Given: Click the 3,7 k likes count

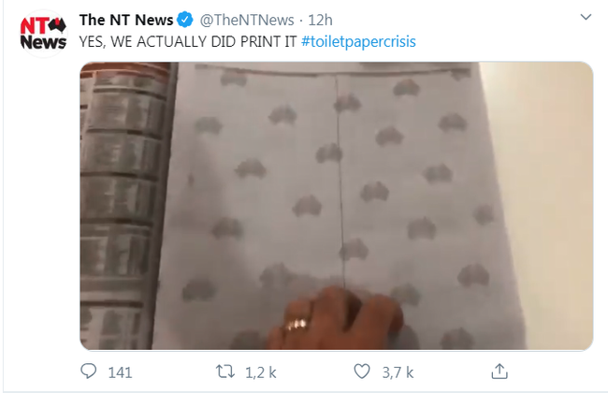Looking at the screenshot, I should point(398,372).
